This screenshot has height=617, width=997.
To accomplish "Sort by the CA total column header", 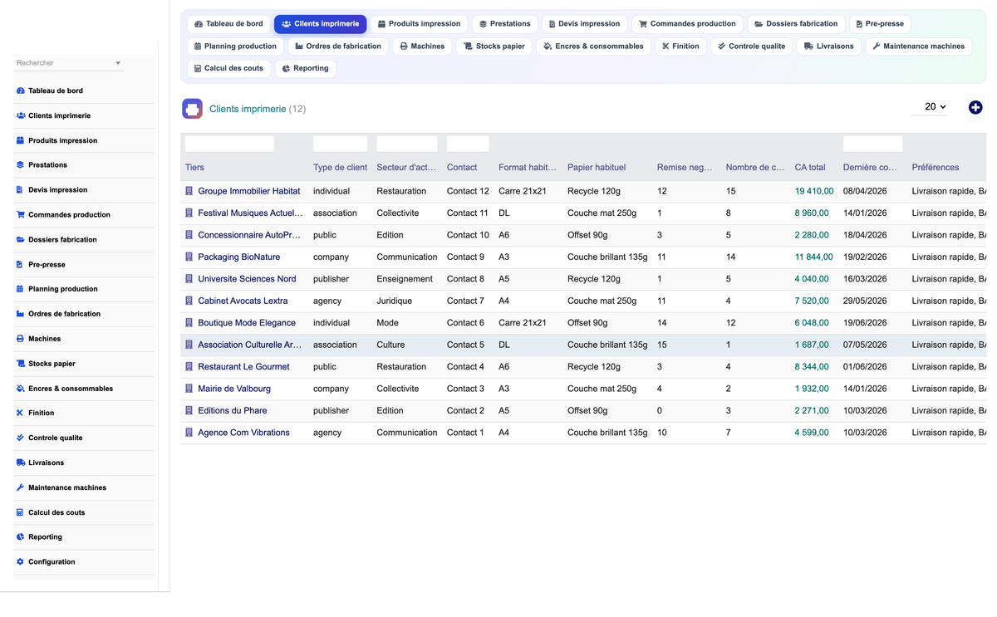I will [x=810, y=167].
